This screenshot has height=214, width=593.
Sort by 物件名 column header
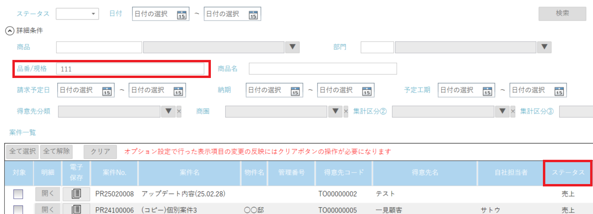pyautogui.click(x=254, y=173)
